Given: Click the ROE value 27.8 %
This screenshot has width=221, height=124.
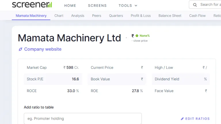Looking at the screenshot, I should [137, 91].
